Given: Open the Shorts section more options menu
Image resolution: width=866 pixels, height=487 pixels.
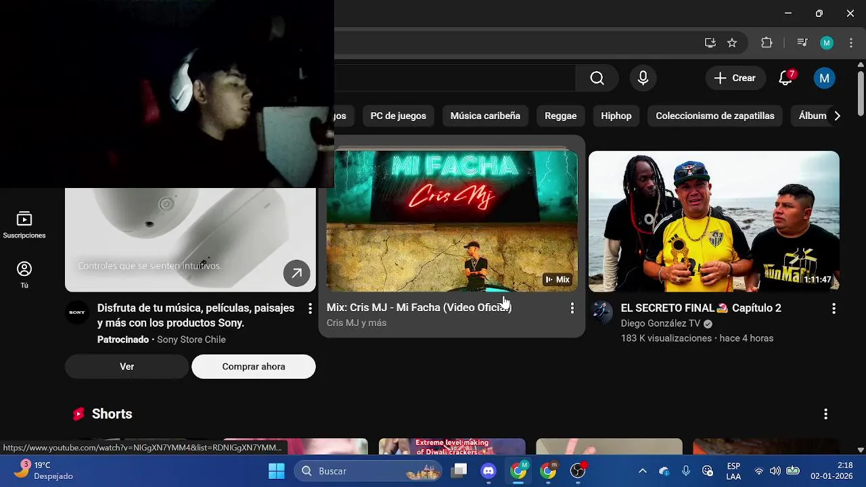Looking at the screenshot, I should pos(825,414).
